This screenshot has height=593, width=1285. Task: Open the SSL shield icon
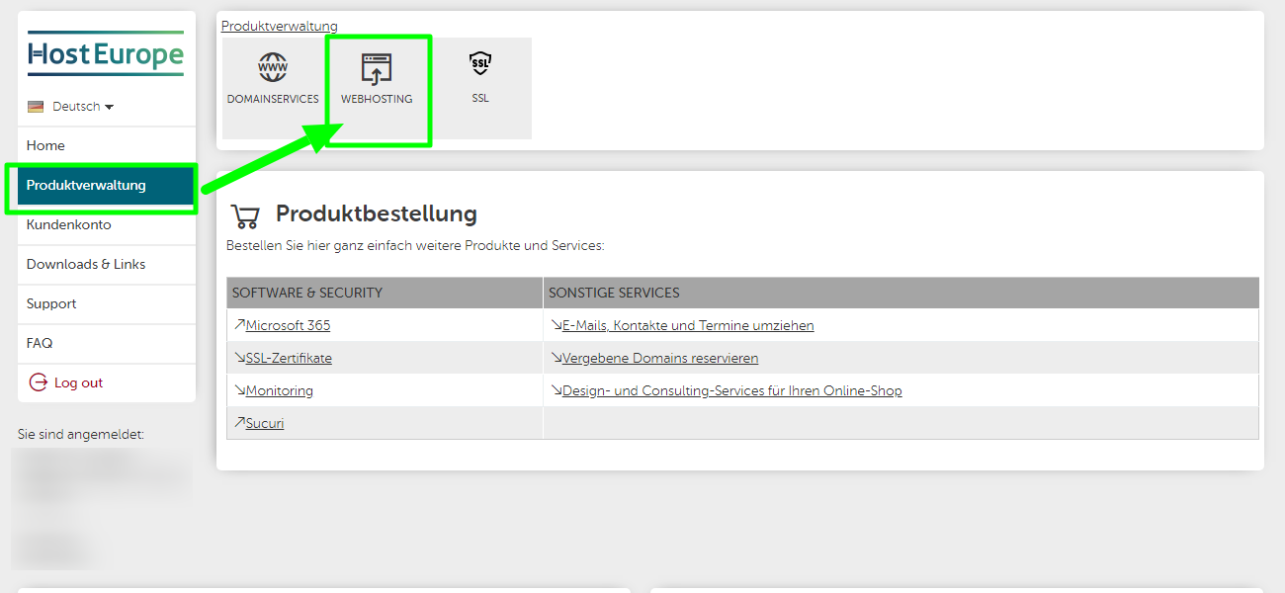480,64
